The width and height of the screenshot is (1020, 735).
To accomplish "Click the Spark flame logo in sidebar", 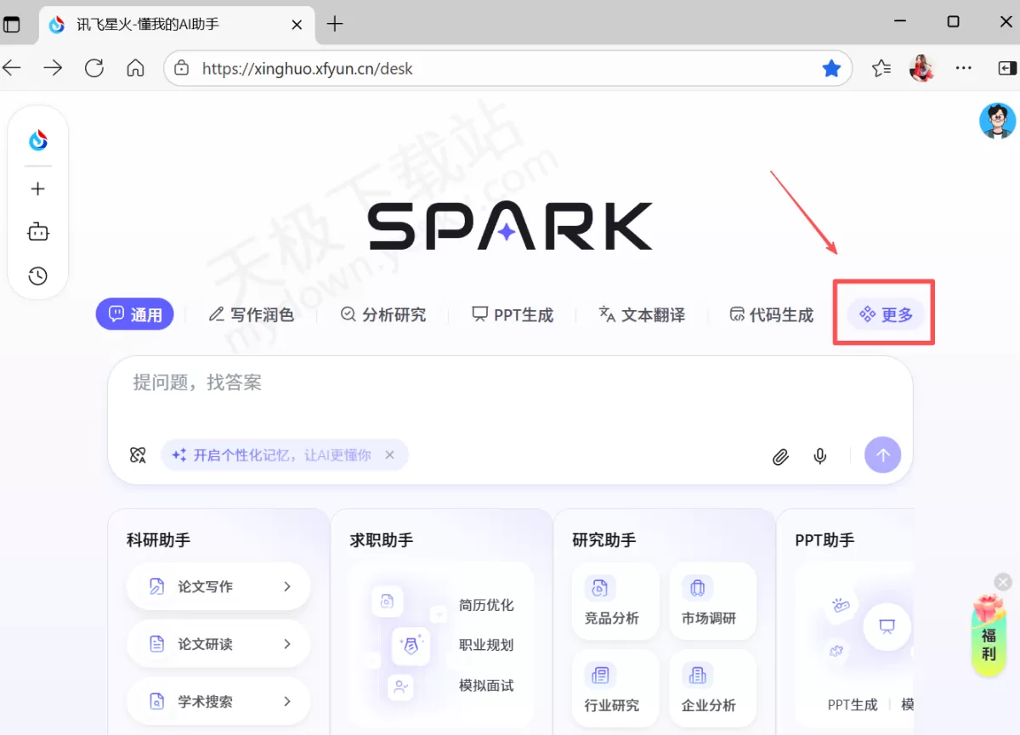I will (x=38, y=140).
